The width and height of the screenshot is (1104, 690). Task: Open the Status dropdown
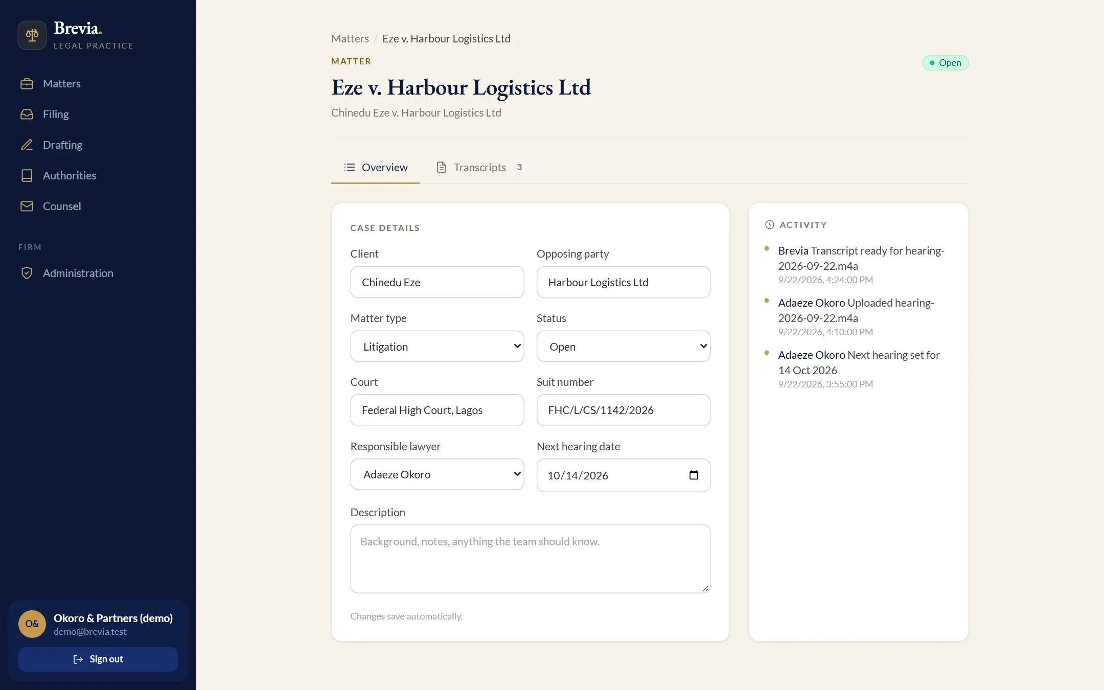623,347
